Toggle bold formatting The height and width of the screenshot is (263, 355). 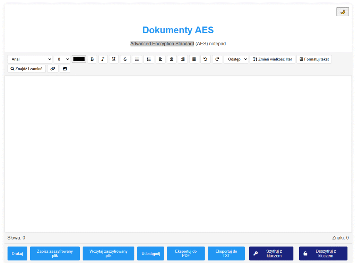92,59
